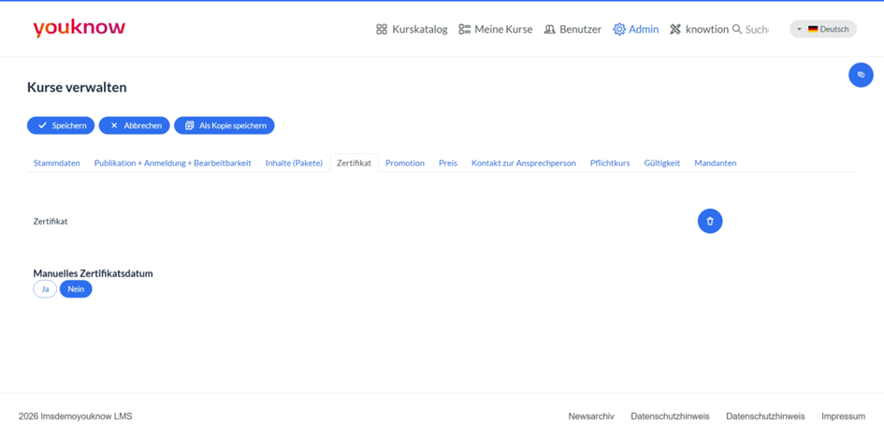The width and height of the screenshot is (884, 439).
Task: Delete the certificate with trash icon
Action: (710, 221)
